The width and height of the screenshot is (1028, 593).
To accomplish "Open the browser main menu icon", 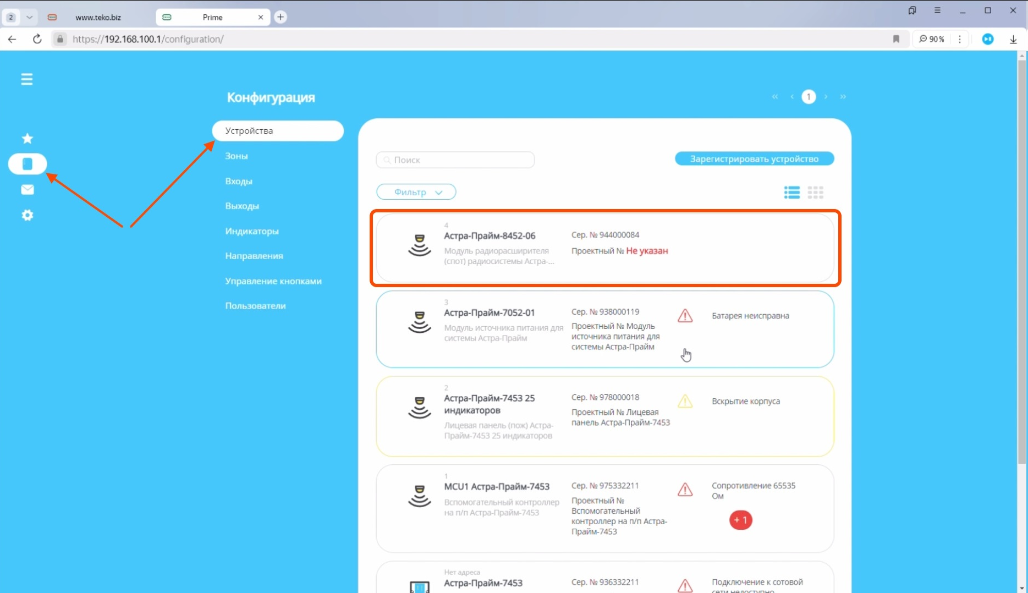I will pyautogui.click(x=937, y=10).
